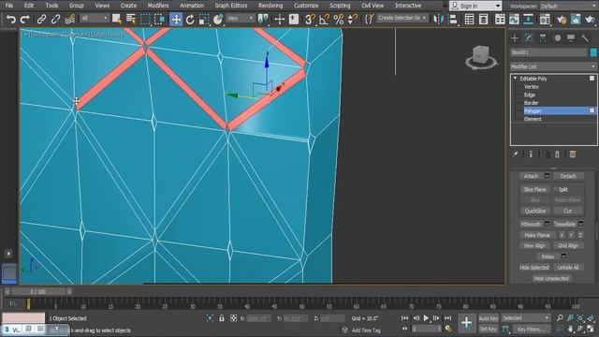Open Selection Filter All dropdown
Viewport: 599px width, 337px height.
pos(95,19)
